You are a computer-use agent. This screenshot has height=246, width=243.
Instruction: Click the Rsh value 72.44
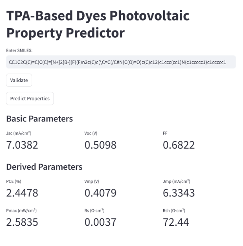click(176, 222)
